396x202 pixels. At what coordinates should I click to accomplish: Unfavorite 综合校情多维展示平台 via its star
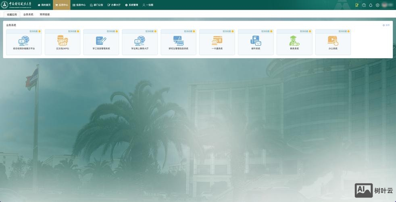pos(40,31)
